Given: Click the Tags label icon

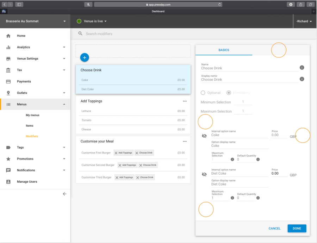Looking at the screenshot, I should [8, 147].
